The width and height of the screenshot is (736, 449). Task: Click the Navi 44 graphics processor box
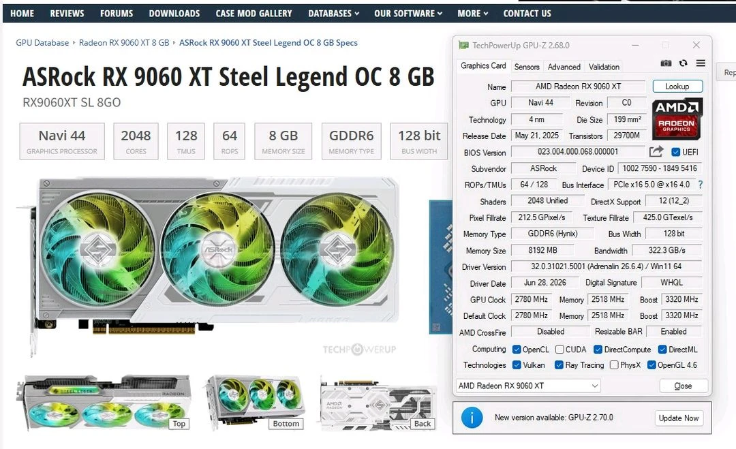[x=62, y=141]
